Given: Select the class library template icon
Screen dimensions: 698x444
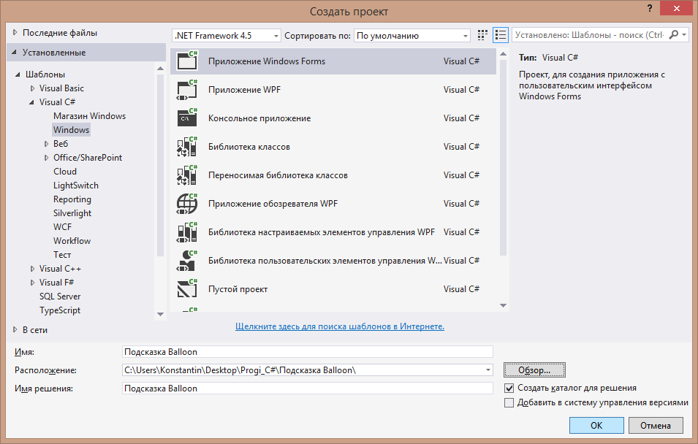Looking at the screenshot, I should tap(187, 146).
